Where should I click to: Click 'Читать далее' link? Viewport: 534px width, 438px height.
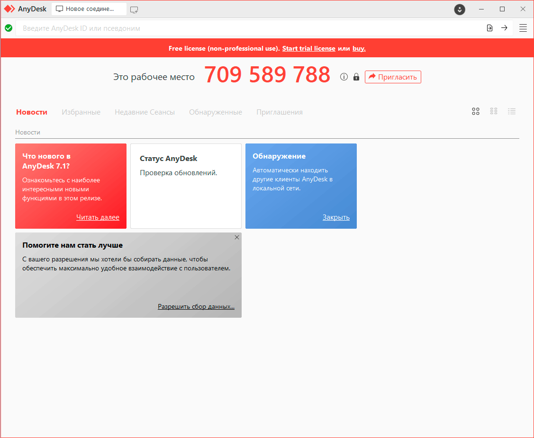coord(98,217)
